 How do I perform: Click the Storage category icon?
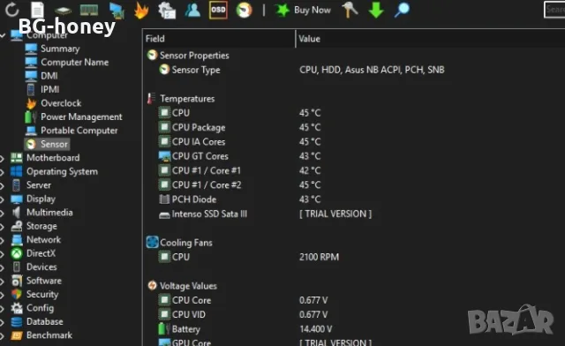point(17,226)
